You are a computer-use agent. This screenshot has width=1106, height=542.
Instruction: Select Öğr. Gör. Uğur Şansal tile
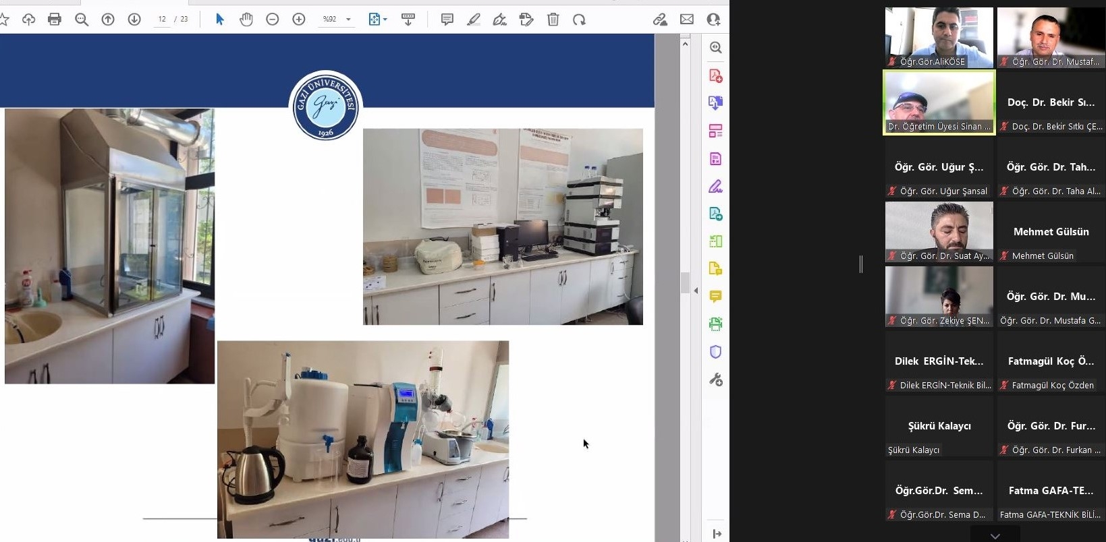point(939,167)
